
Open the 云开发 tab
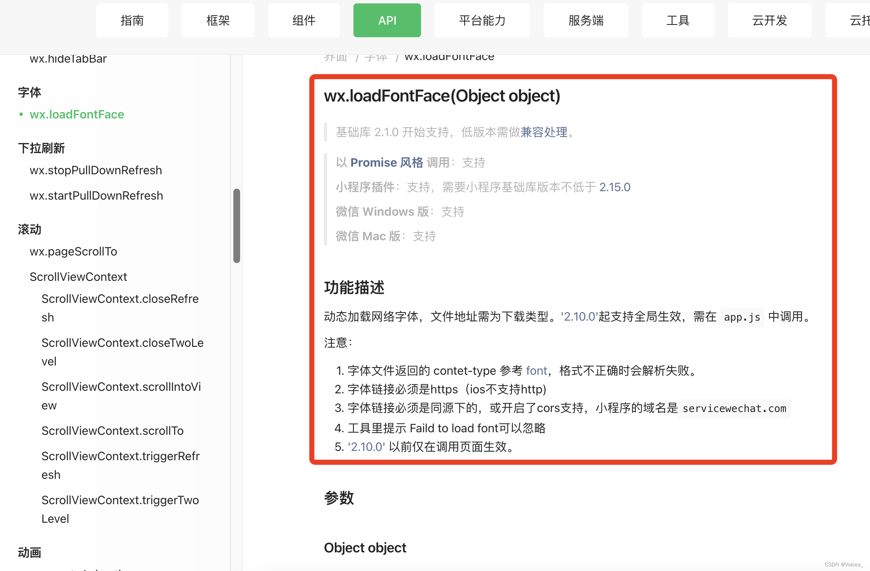769,20
